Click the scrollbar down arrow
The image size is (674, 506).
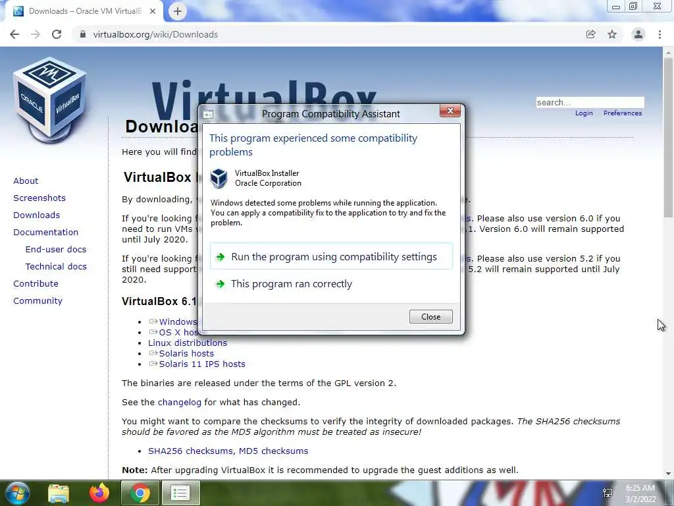pyautogui.click(x=668, y=473)
